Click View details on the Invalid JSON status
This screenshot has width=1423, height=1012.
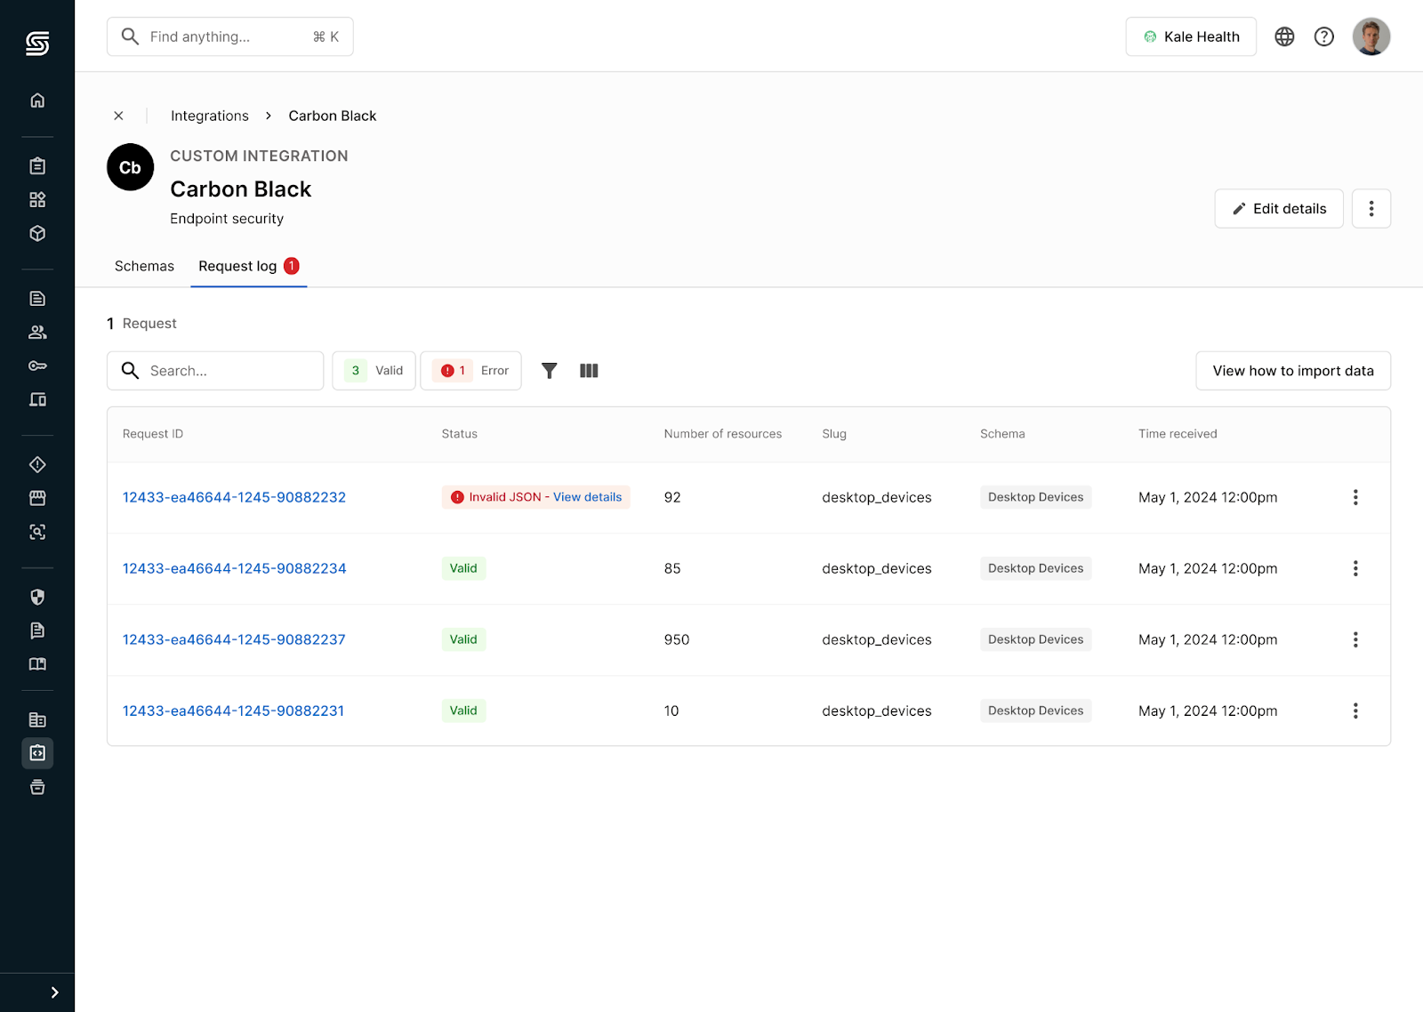coord(588,497)
